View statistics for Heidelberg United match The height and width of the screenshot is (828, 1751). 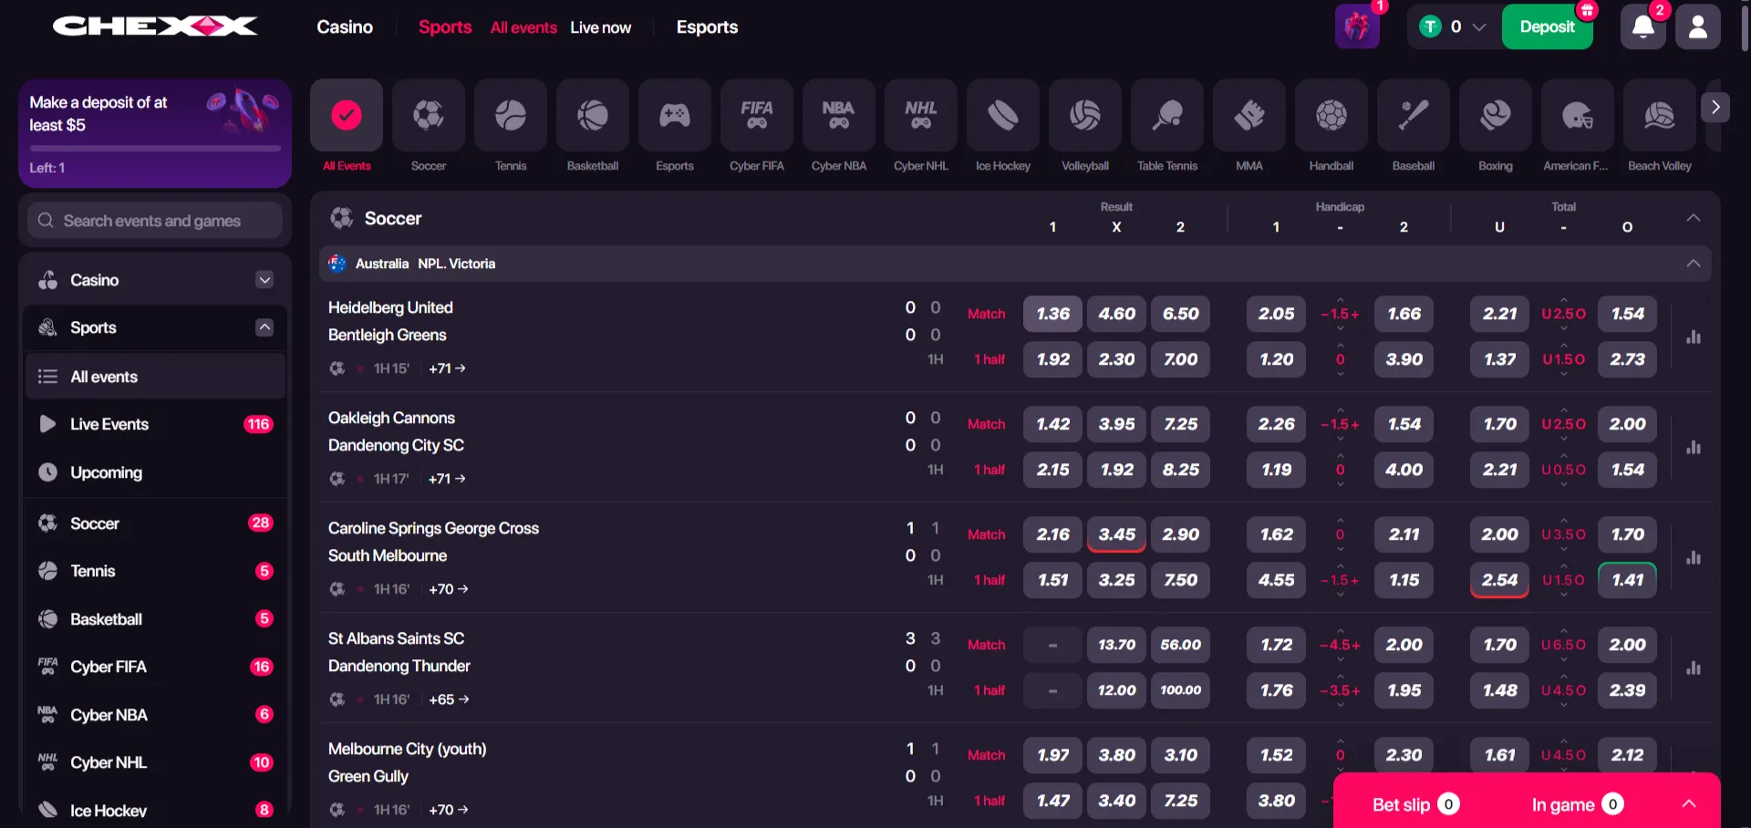[1694, 336]
